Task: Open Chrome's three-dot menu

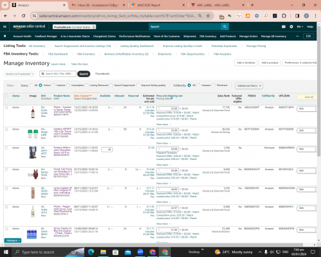Action: coord(315,15)
